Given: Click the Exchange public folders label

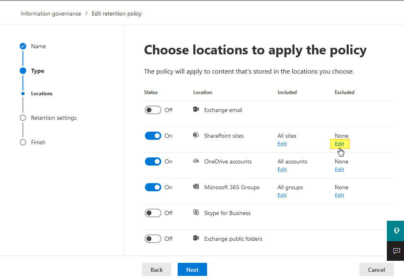Looking at the screenshot, I should tap(233, 239).
